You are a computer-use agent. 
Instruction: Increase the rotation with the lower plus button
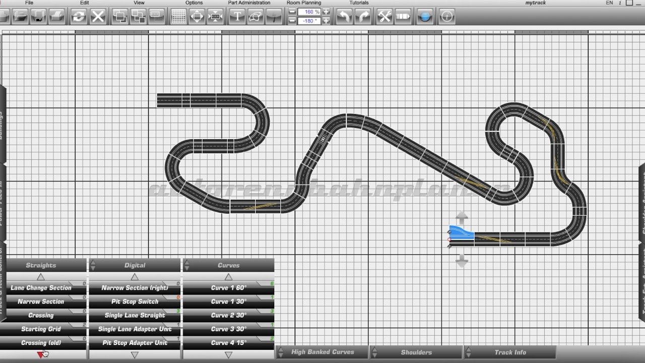[x=327, y=21]
